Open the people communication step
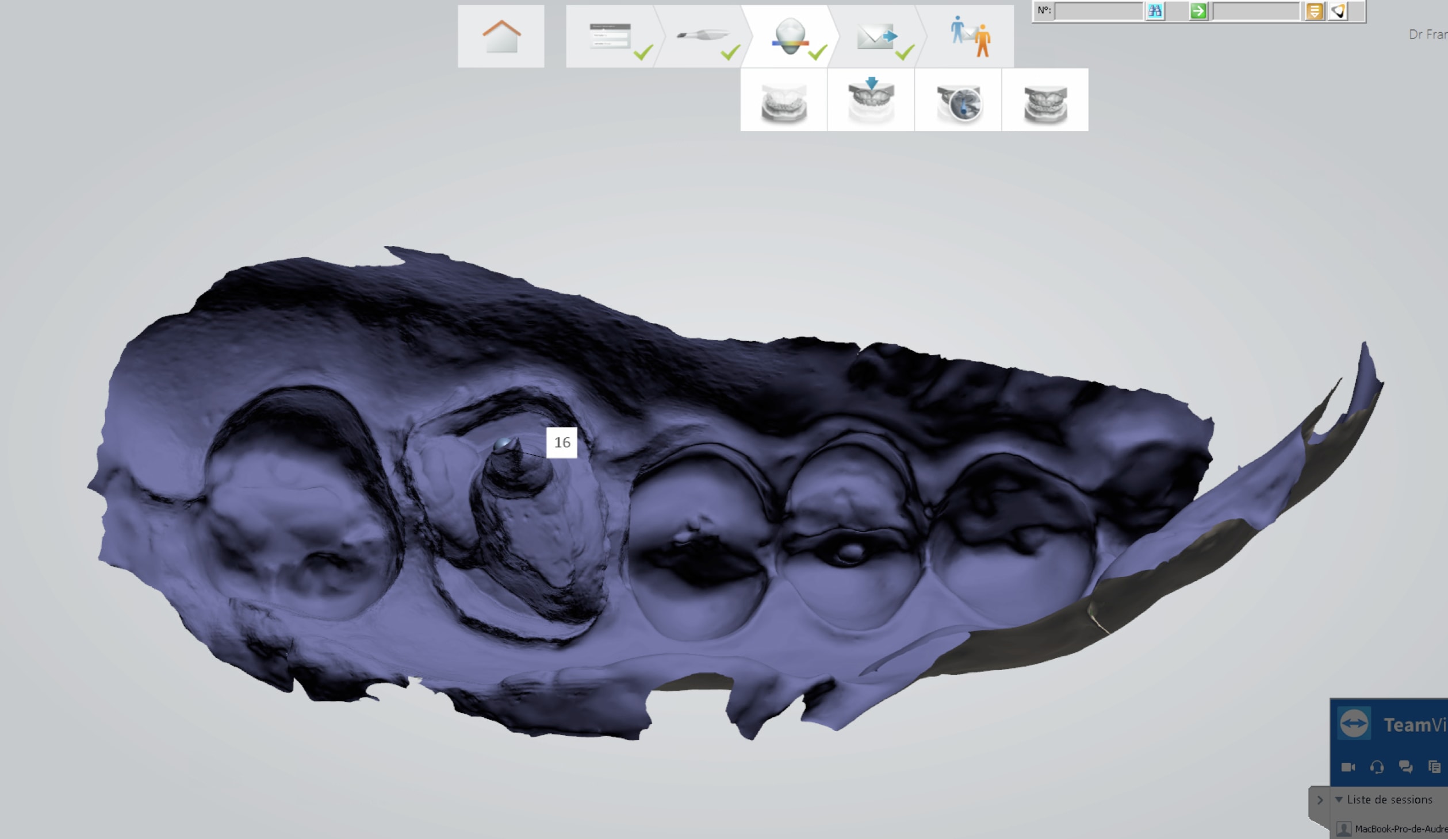 tap(970, 36)
